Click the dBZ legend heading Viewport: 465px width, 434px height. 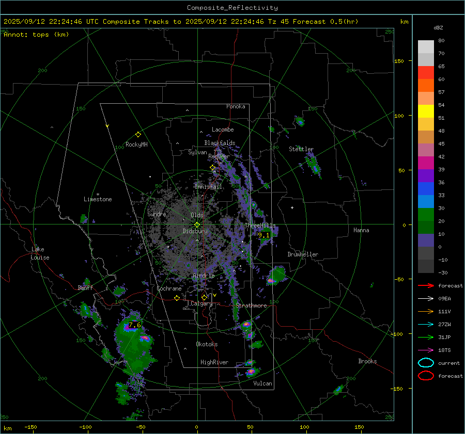(x=438, y=28)
